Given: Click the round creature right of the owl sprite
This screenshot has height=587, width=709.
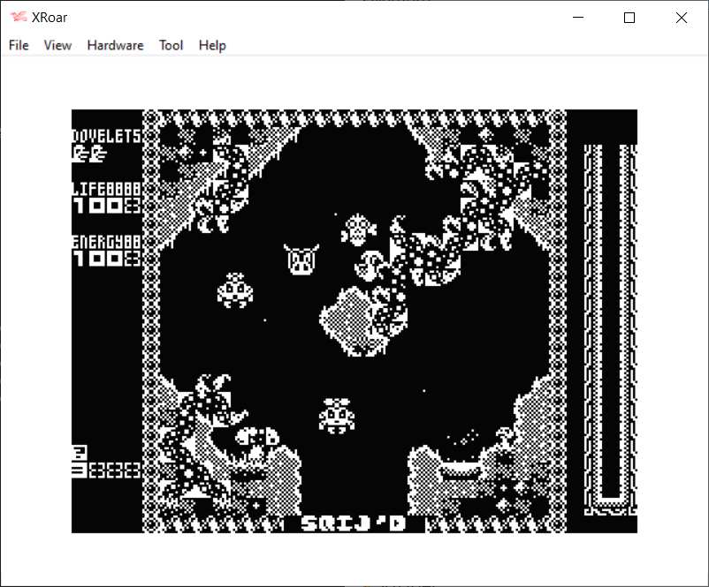Looking at the screenshot, I should click(x=370, y=262).
